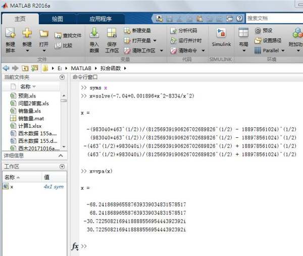The height and width of the screenshot is (256, 303).
Task: Click the New Script (新建脚本) icon
Action: pyautogui.click(x=10, y=33)
